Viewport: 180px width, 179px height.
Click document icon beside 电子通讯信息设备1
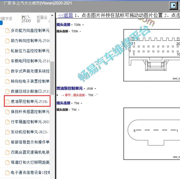tap(7, 173)
